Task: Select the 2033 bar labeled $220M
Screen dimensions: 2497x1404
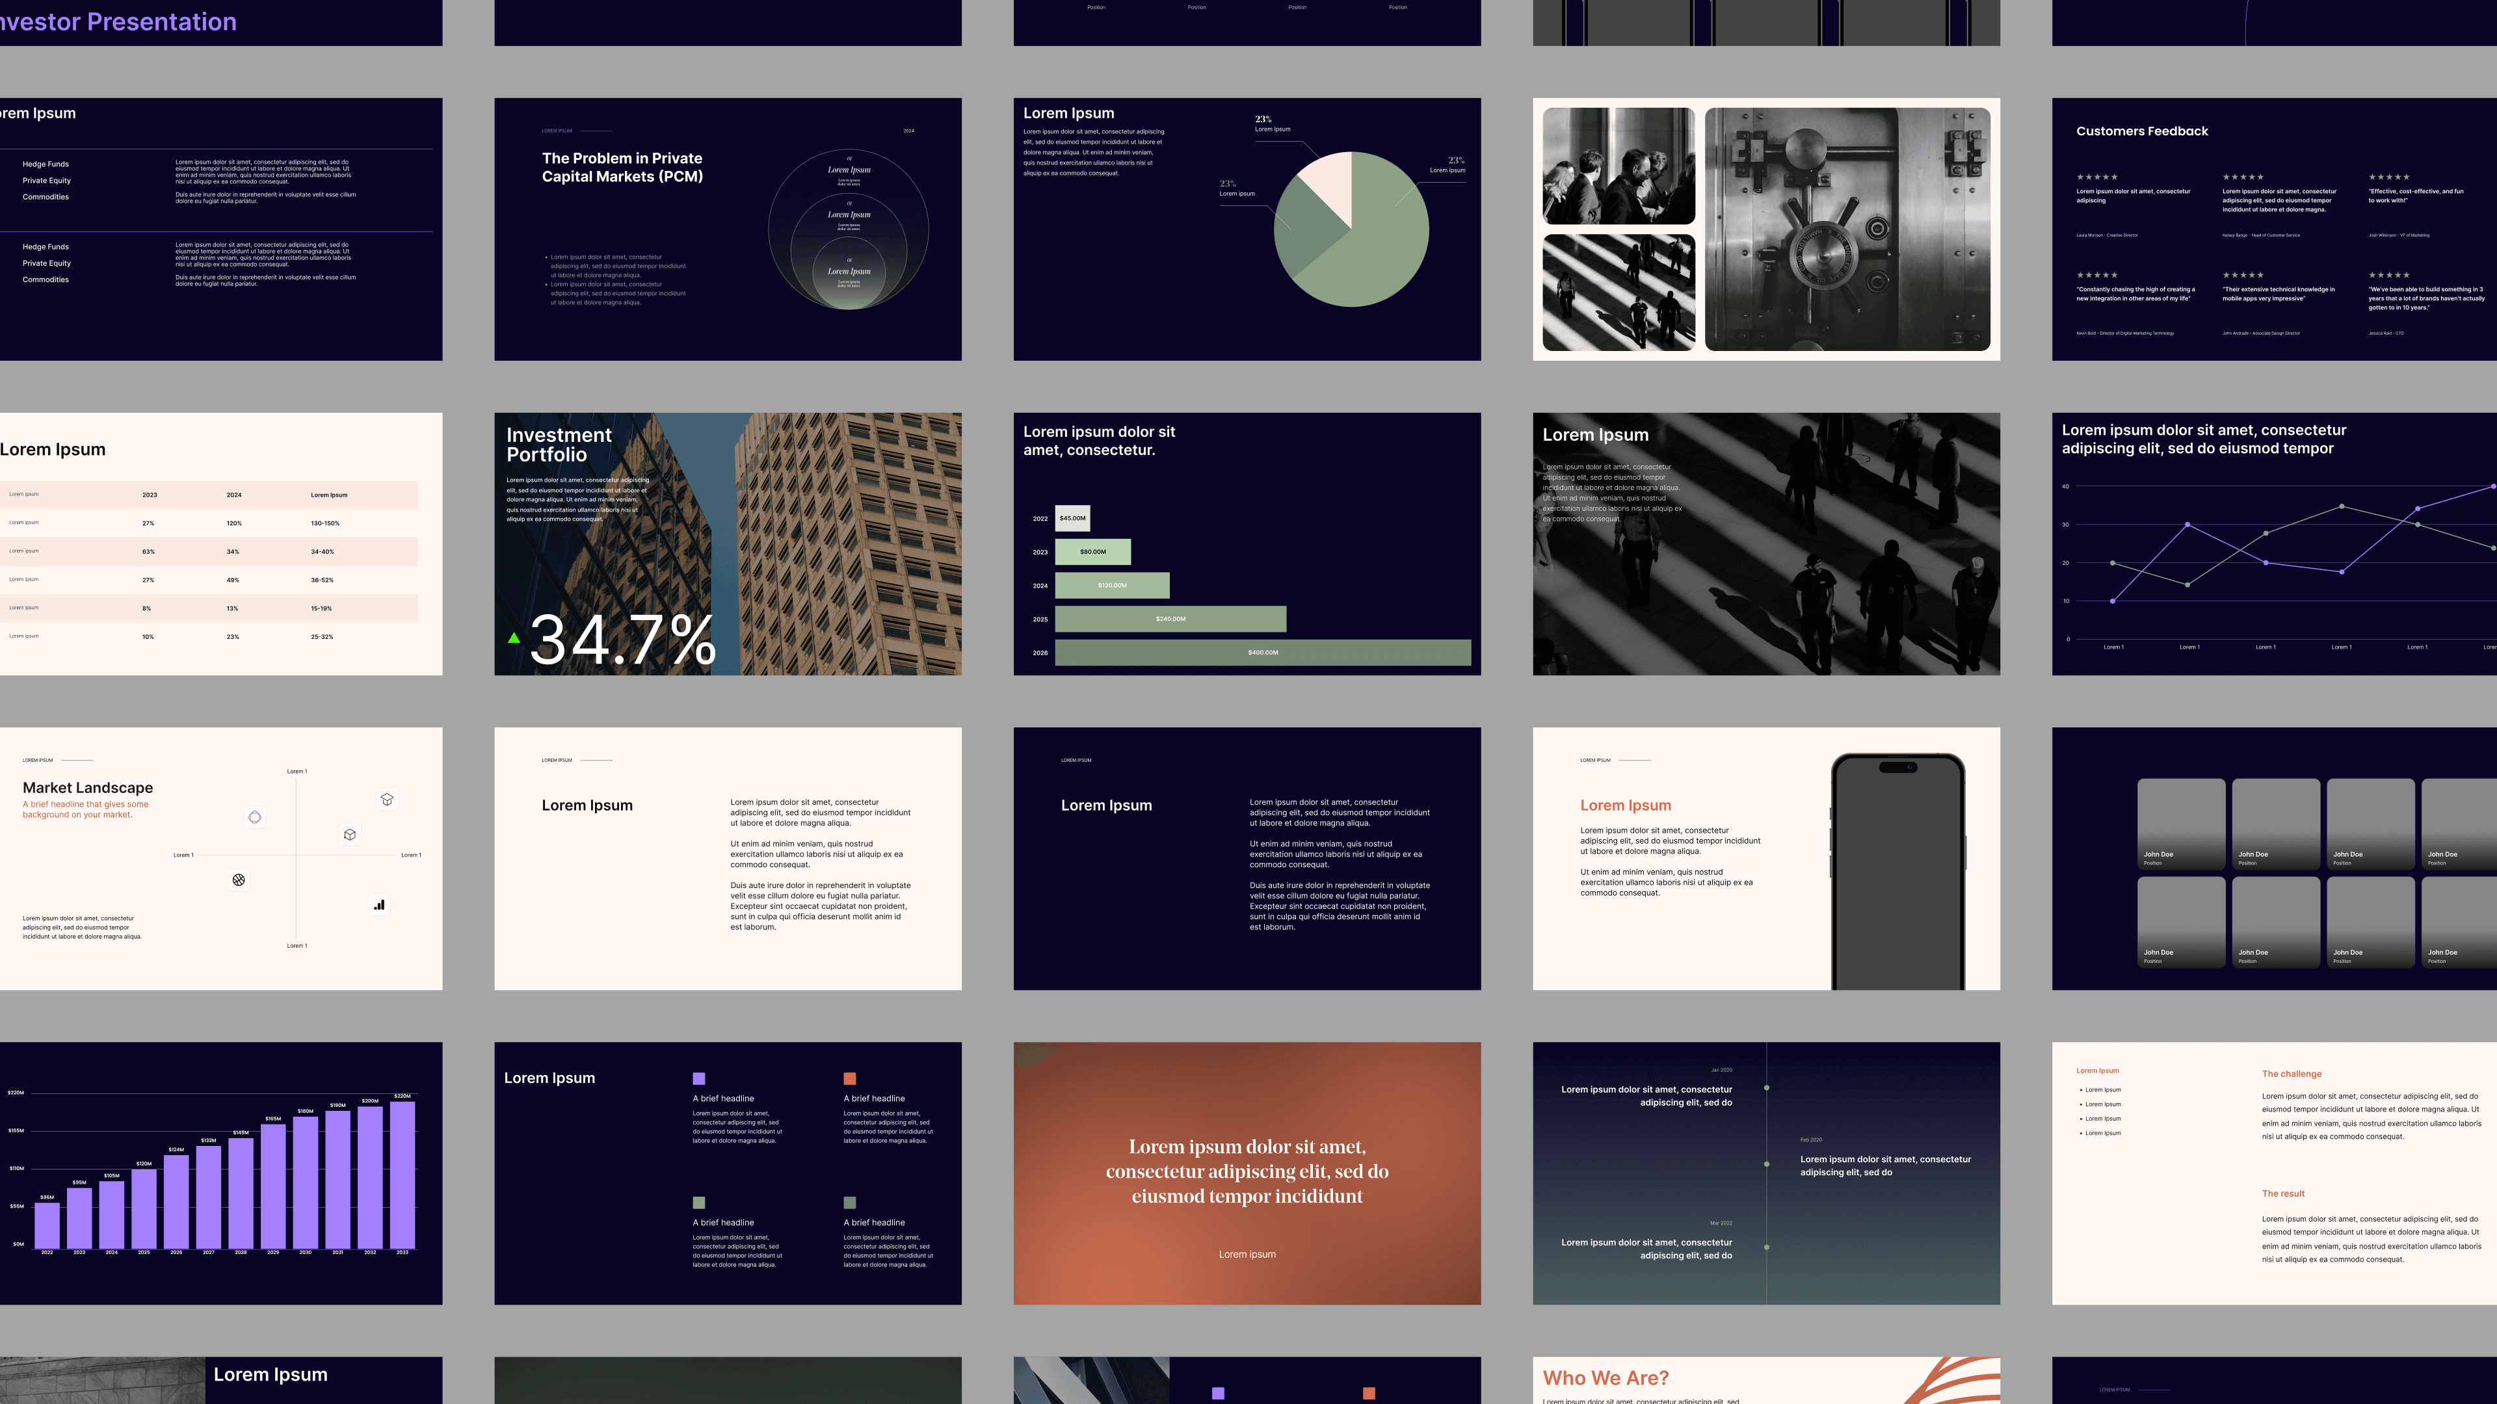Action: tap(403, 1175)
